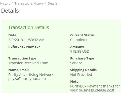
Task: Click the Current Status label
Action: click(83, 35)
